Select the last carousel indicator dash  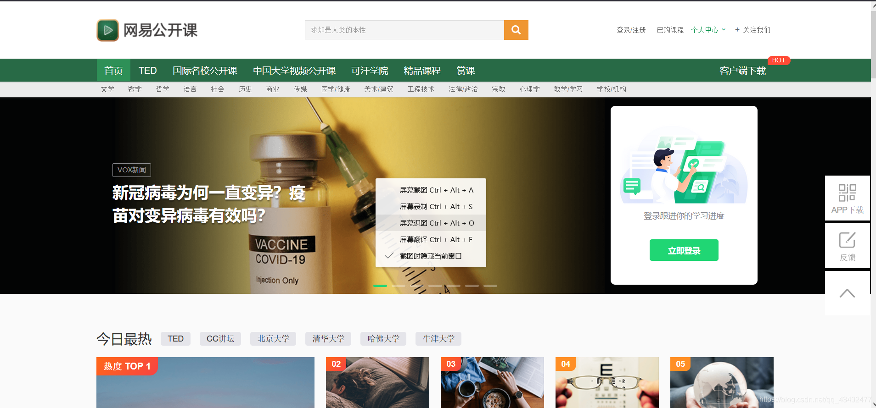point(490,286)
